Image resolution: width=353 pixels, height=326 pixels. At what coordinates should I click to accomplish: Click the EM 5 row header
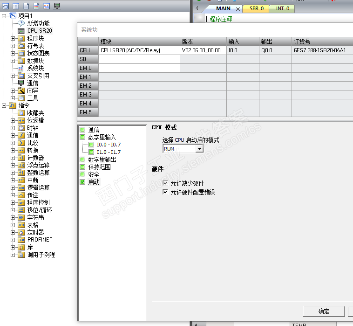click(x=88, y=112)
